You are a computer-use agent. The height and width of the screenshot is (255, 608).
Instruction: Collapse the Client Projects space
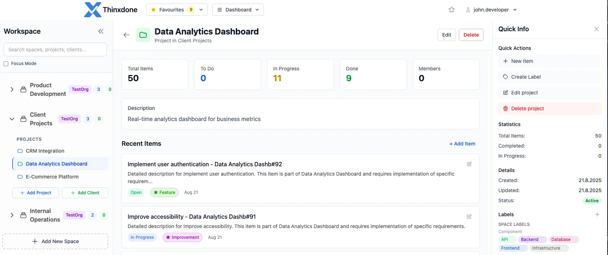[12, 119]
